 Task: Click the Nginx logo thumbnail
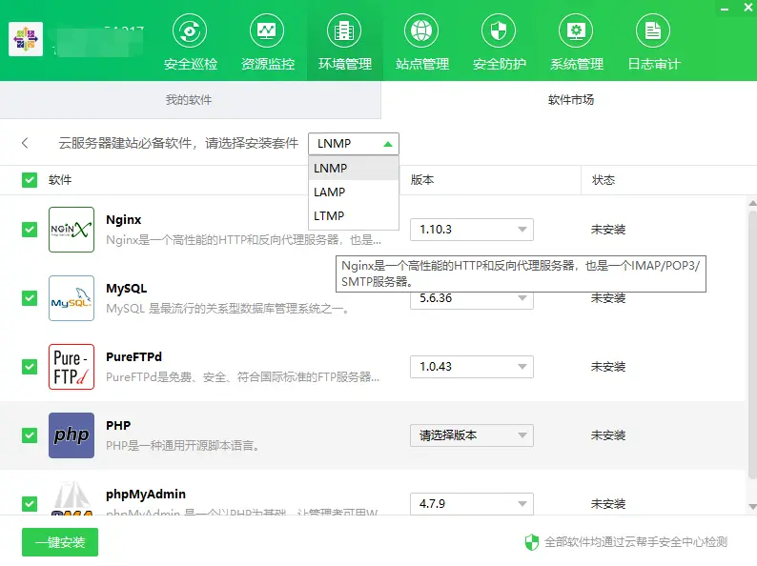(72, 230)
